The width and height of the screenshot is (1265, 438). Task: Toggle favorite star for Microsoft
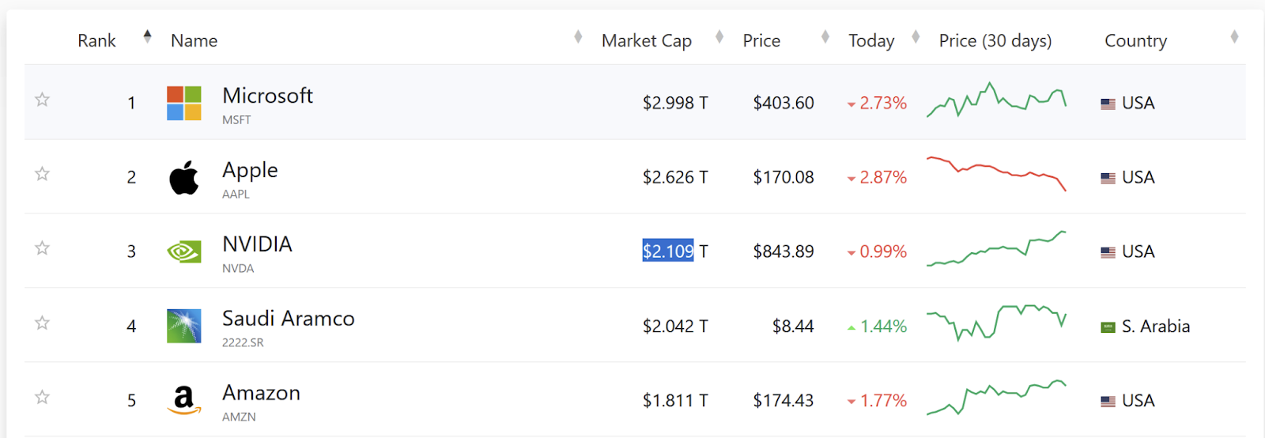tap(43, 100)
